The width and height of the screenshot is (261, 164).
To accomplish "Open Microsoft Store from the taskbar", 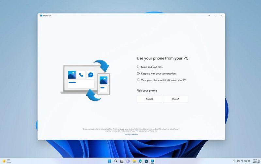I will click(146, 161).
